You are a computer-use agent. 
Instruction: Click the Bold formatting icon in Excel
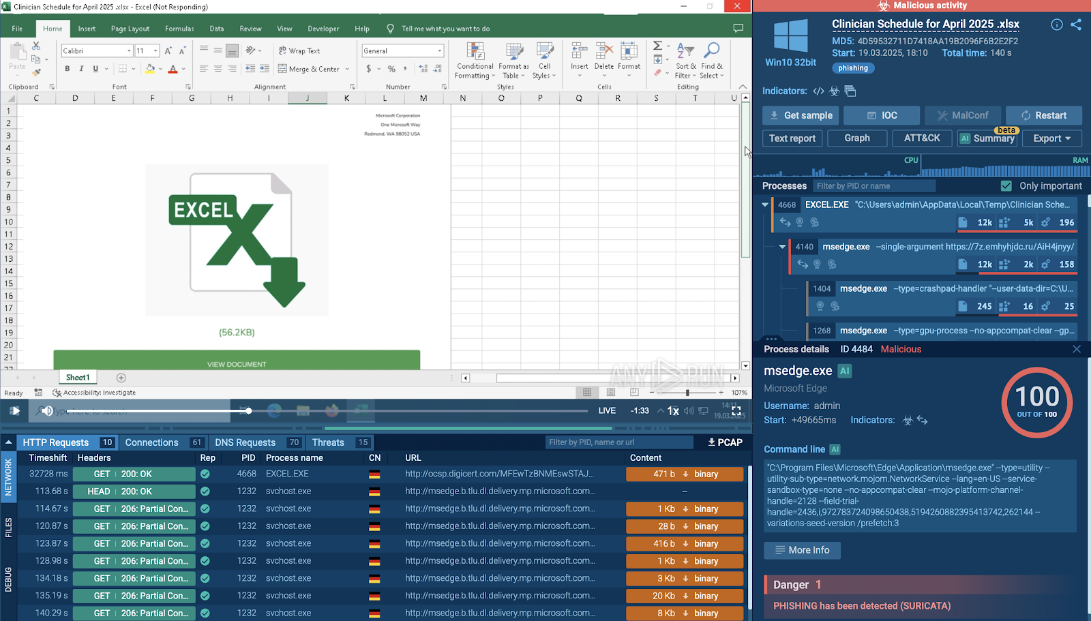67,69
